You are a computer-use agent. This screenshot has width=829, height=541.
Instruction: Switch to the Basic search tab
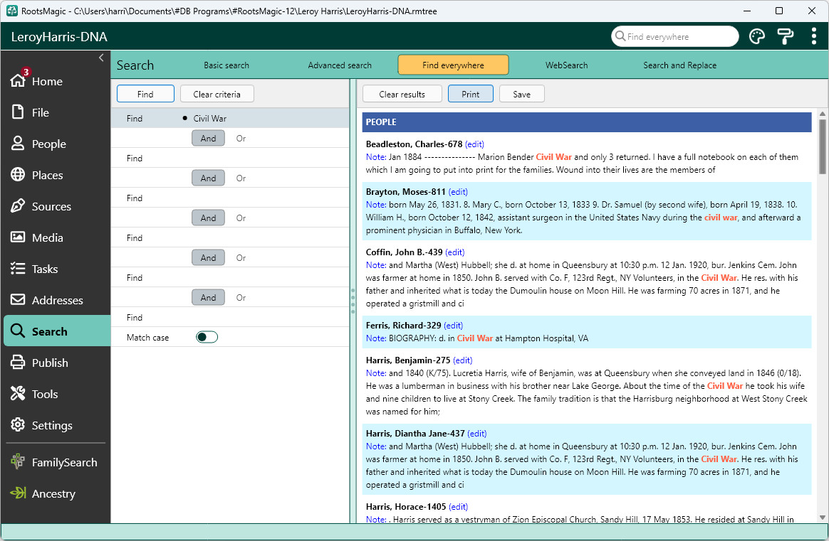226,65
